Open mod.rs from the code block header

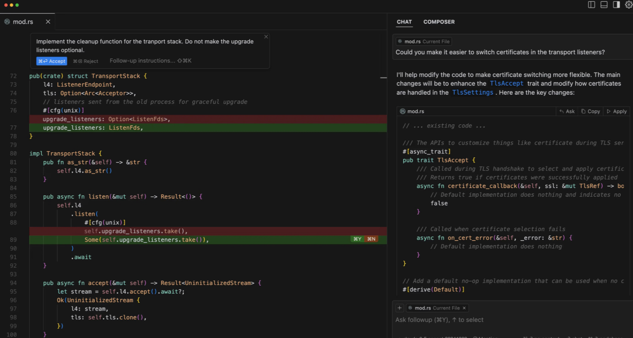[x=412, y=111]
